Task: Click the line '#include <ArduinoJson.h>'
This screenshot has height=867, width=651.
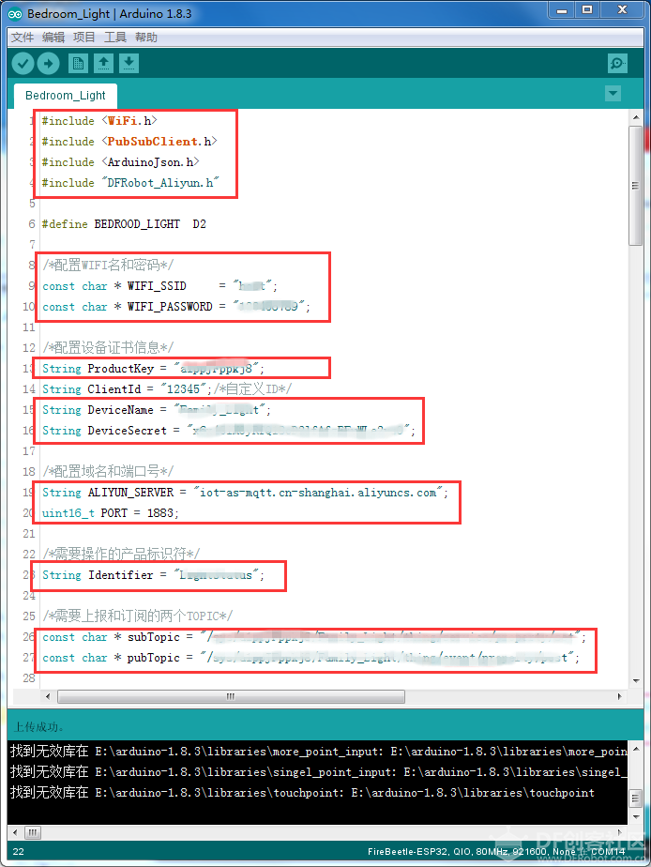Action: [x=120, y=162]
